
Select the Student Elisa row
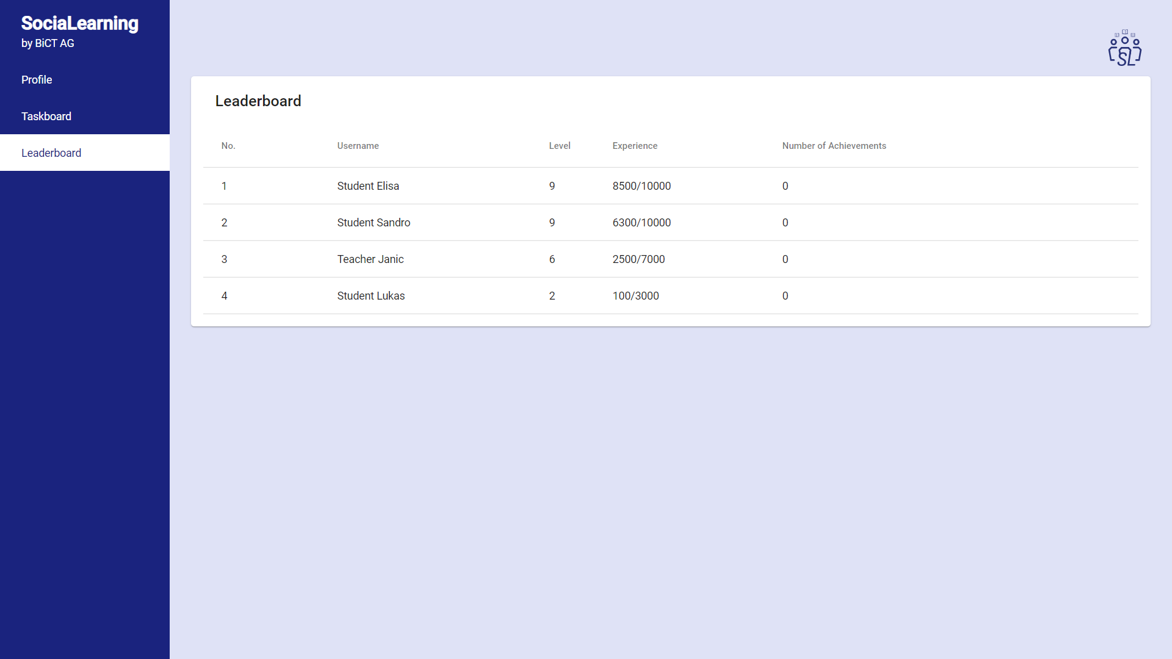[x=368, y=186]
